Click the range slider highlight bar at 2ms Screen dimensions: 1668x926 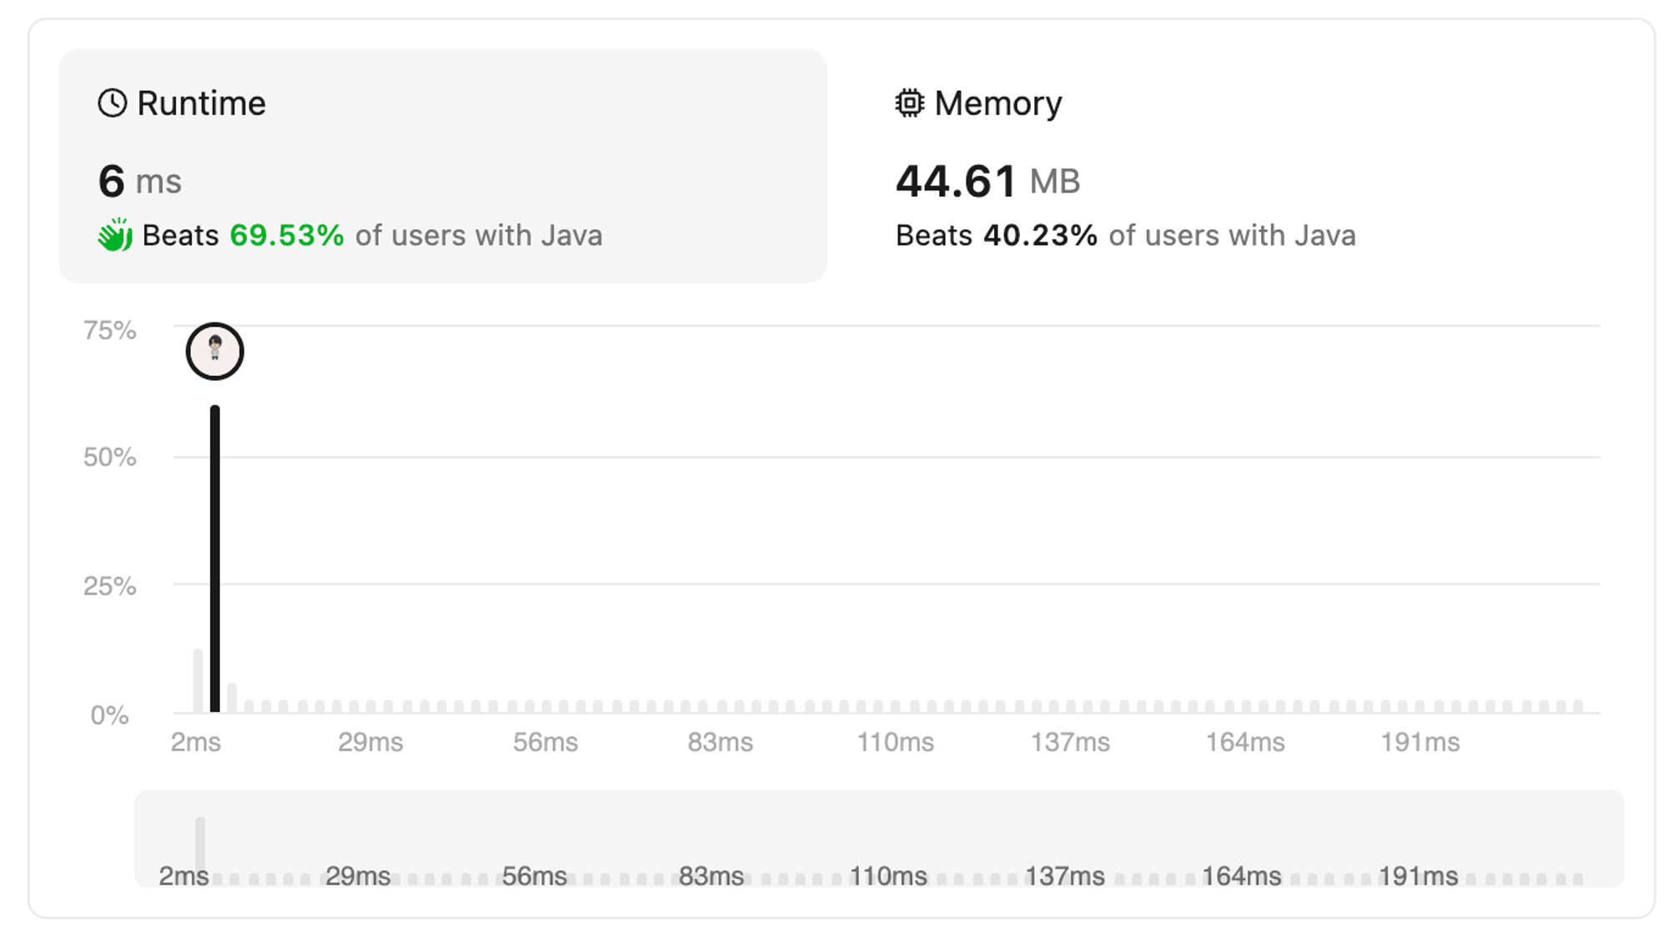200,845
